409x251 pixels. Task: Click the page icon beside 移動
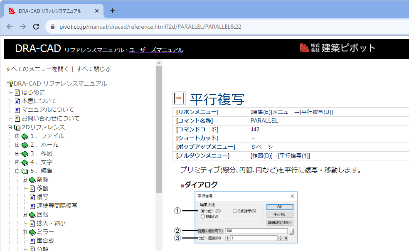(x=32, y=188)
